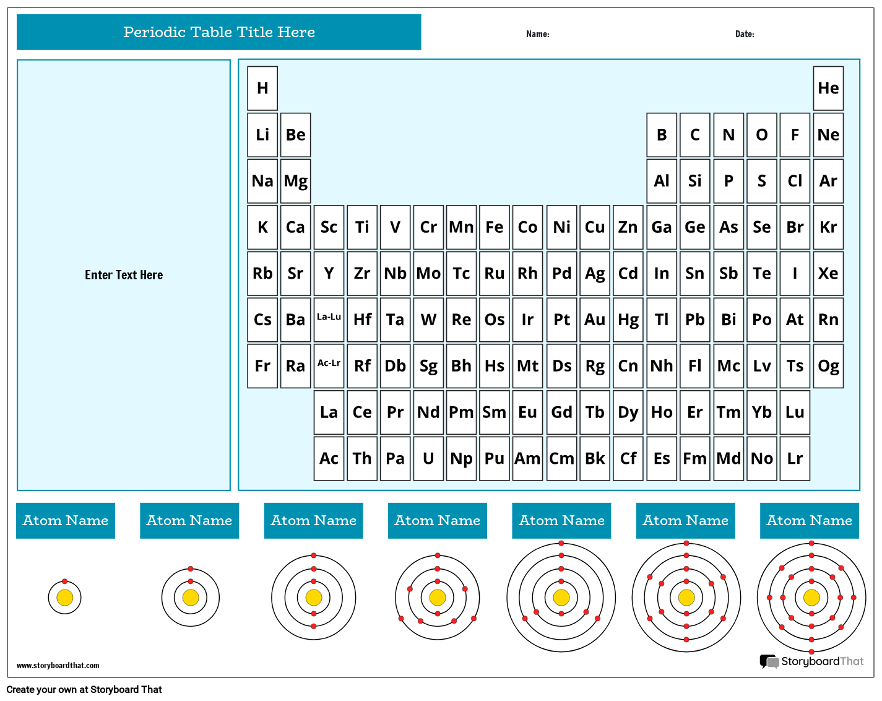Viewport: 882px width, 701px height.
Task: Click the single-electron hydrogen atom diagram
Action: [x=65, y=598]
